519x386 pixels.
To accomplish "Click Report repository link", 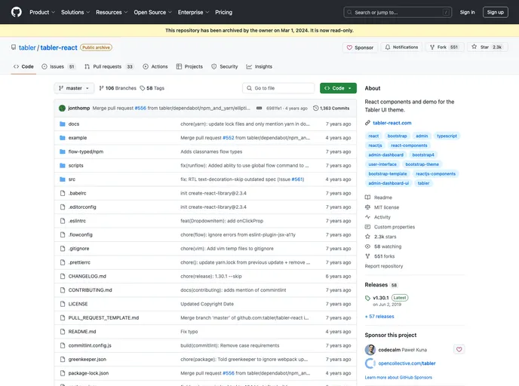I will click(x=384, y=266).
